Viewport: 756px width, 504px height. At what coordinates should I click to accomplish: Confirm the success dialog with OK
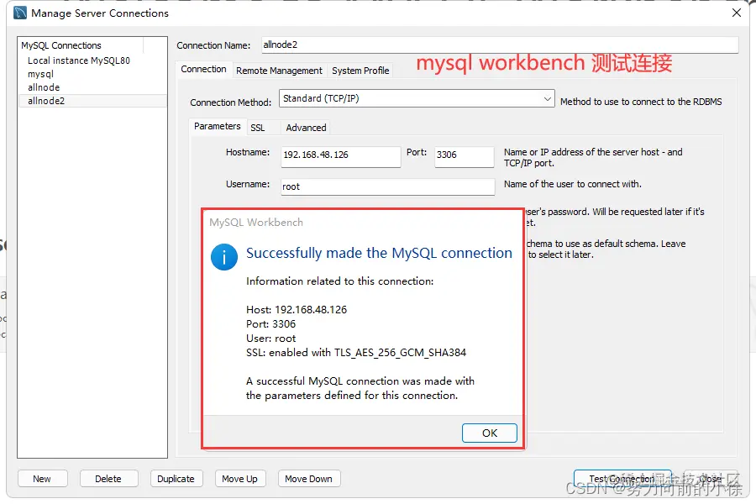[490, 433]
